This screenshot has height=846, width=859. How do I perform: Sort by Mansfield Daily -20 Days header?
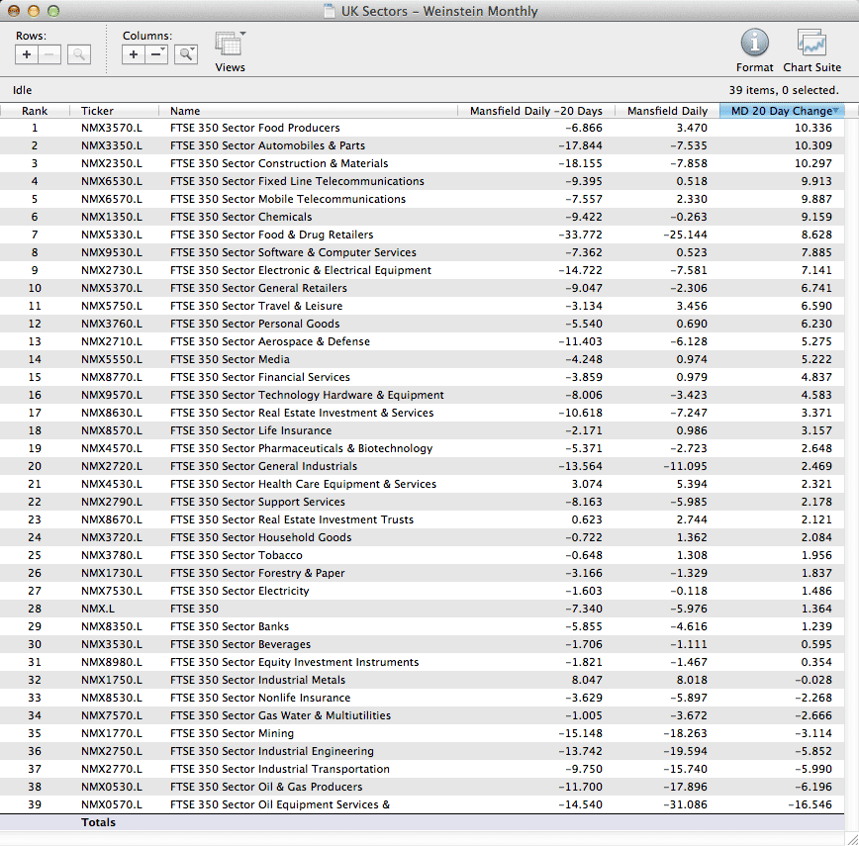[x=536, y=111]
